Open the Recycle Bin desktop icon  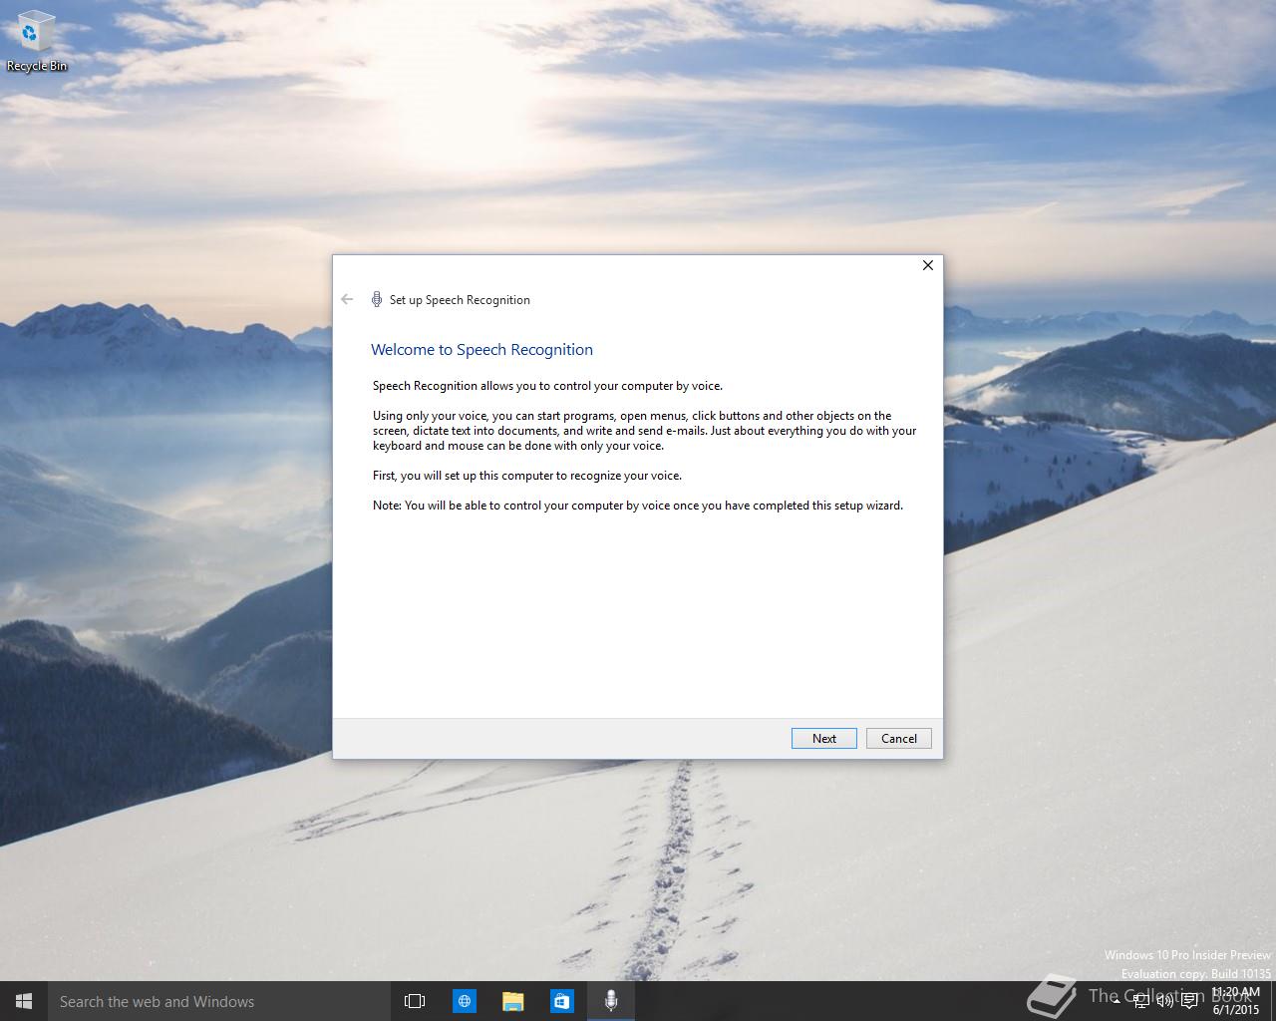[37, 43]
